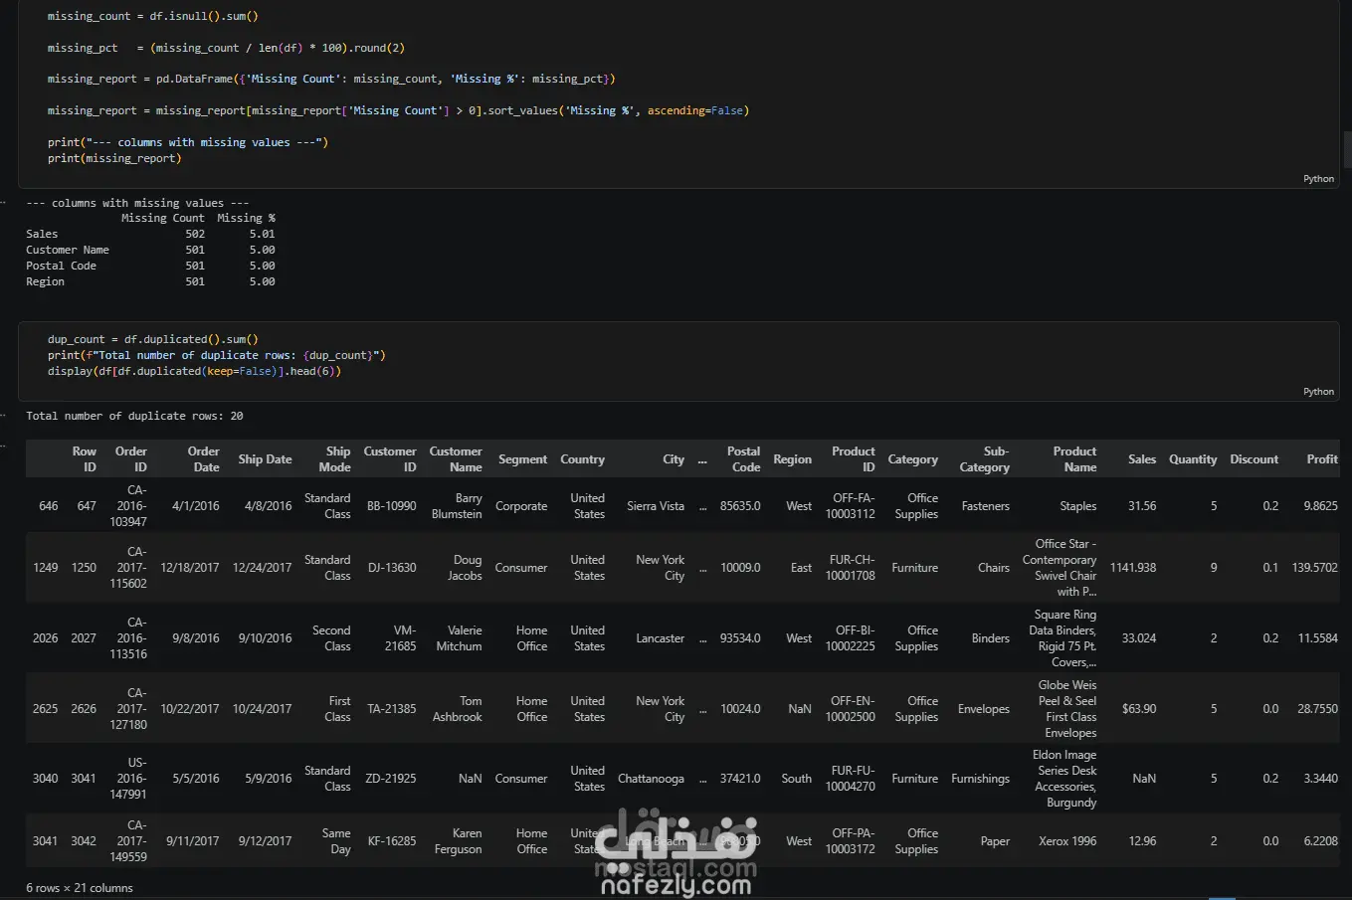Click the 'Country' column header
Screen dimensions: 1352x900
(582, 459)
